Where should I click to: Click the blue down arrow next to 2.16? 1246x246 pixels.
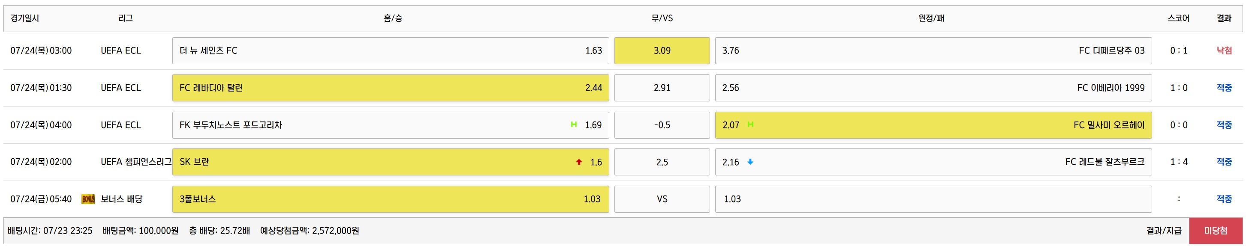pos(750,162)
